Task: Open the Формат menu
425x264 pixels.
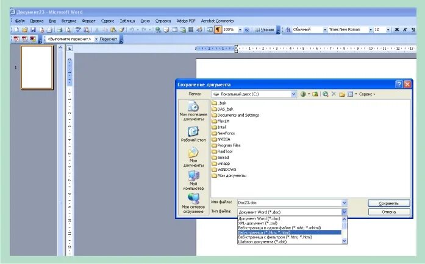Action: 88,21
